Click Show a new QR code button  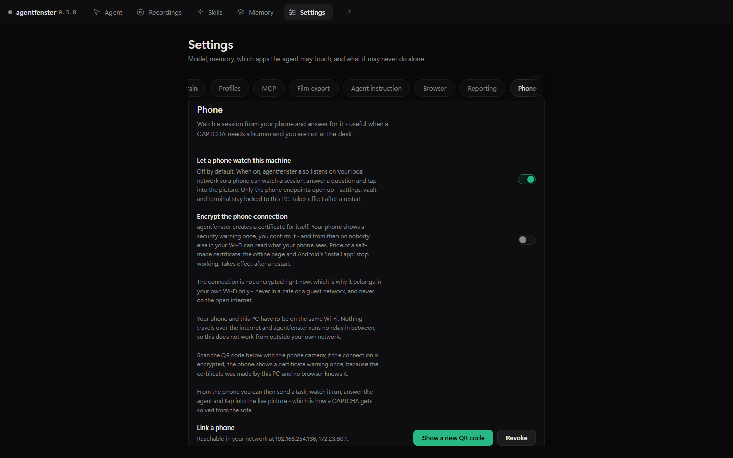pyautogui.click(x=453, y=438)
